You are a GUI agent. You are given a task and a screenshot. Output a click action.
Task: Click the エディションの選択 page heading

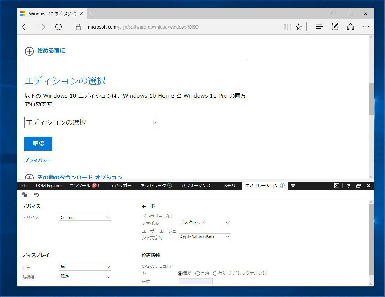click(65, 81)
